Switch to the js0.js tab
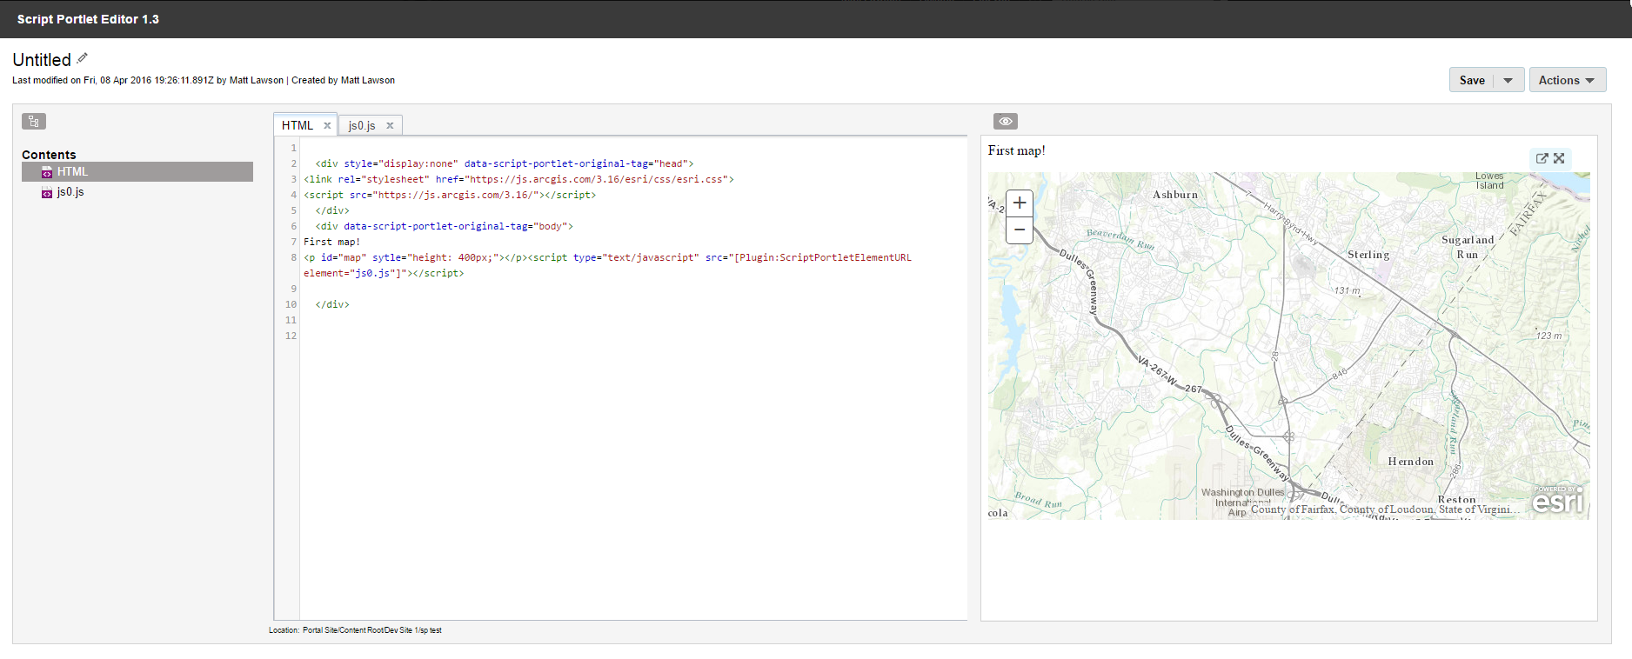 (362, 125)
